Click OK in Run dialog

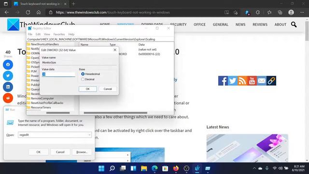(39, 152)
